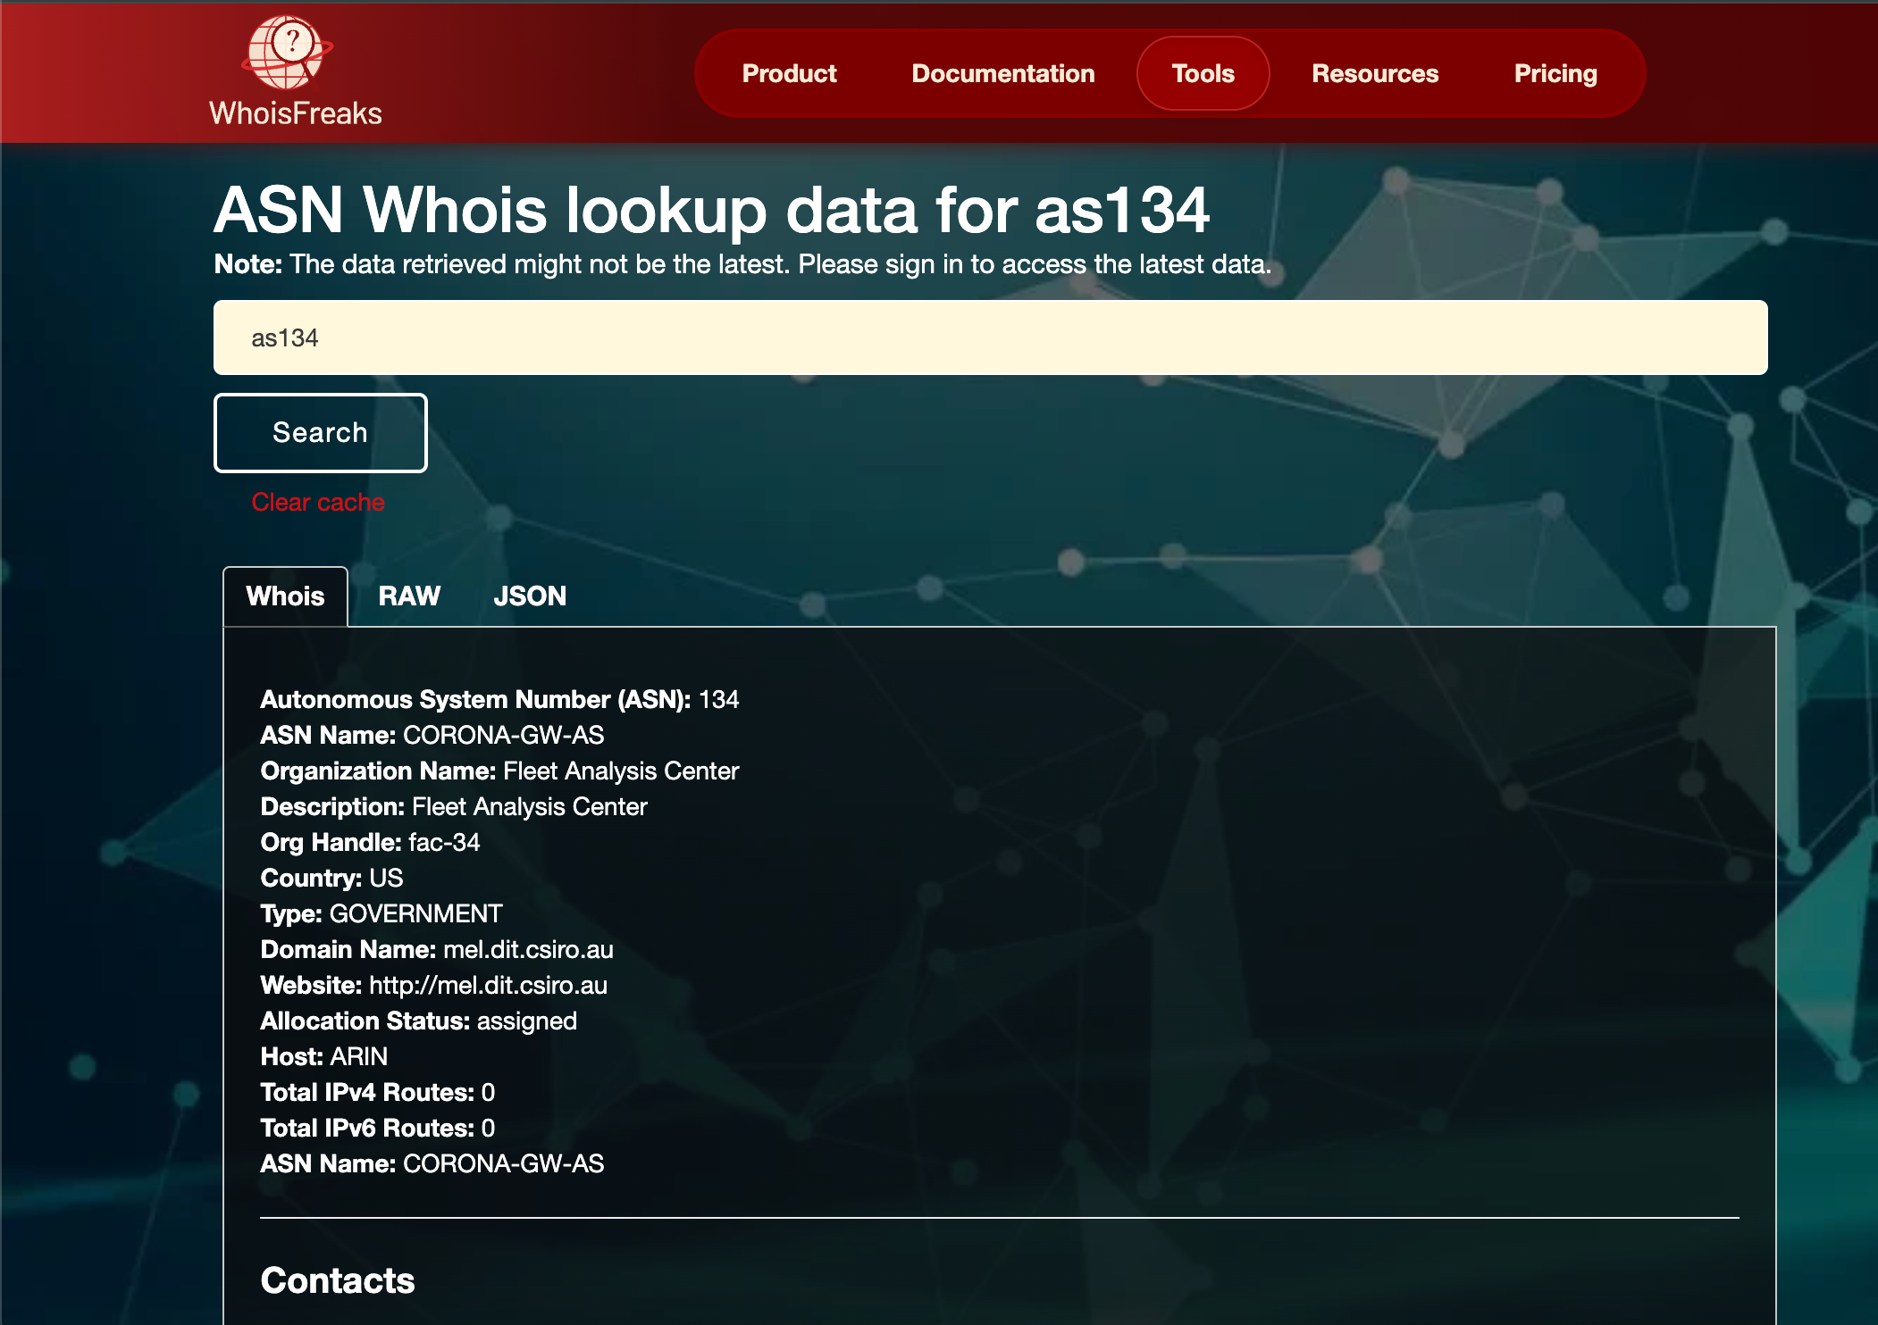This screenshot has height=1325, width=1878.
Task: Click Total IPv4 Routes value
Action: click(x=488, y=1093)
